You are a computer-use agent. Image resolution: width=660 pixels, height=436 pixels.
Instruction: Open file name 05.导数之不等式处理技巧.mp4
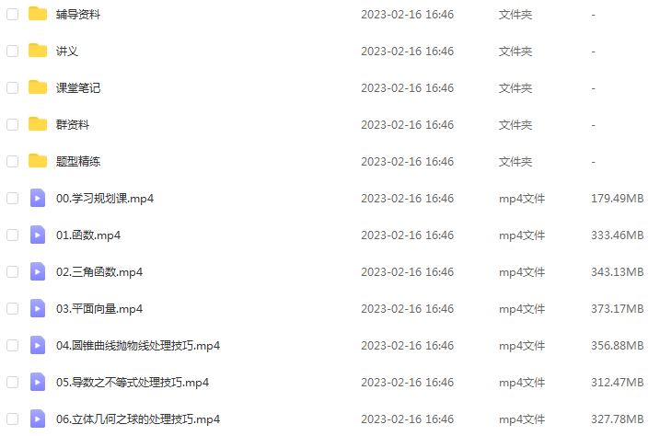pos(133,383)
